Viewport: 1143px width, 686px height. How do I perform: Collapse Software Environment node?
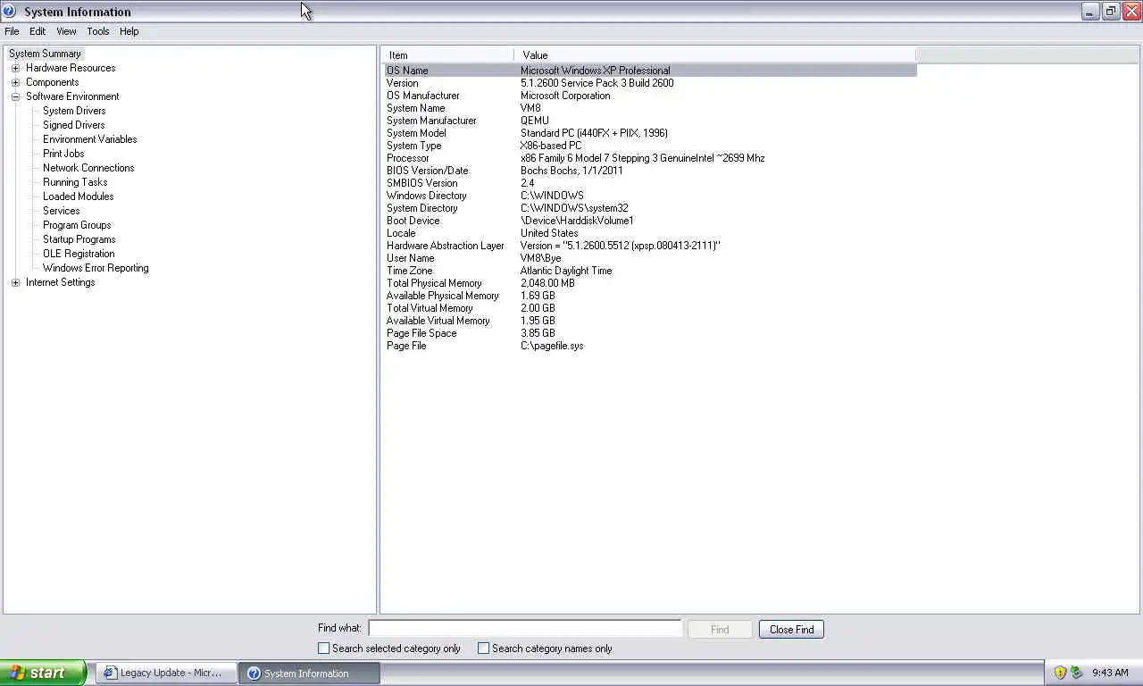tap(15, 96)
